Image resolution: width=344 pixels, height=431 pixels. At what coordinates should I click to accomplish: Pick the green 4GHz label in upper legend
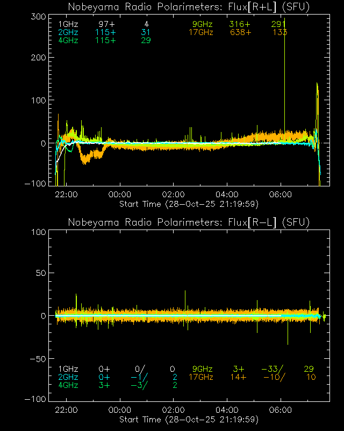[x=68, y=40]
